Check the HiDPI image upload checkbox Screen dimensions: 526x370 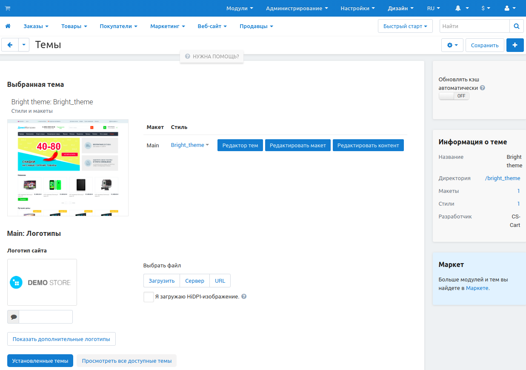click(x=149, y=297)
